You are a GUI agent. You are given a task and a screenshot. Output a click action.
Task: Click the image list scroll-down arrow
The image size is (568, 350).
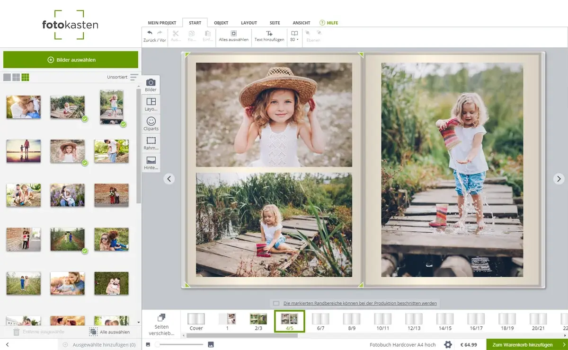pos(139,322)
